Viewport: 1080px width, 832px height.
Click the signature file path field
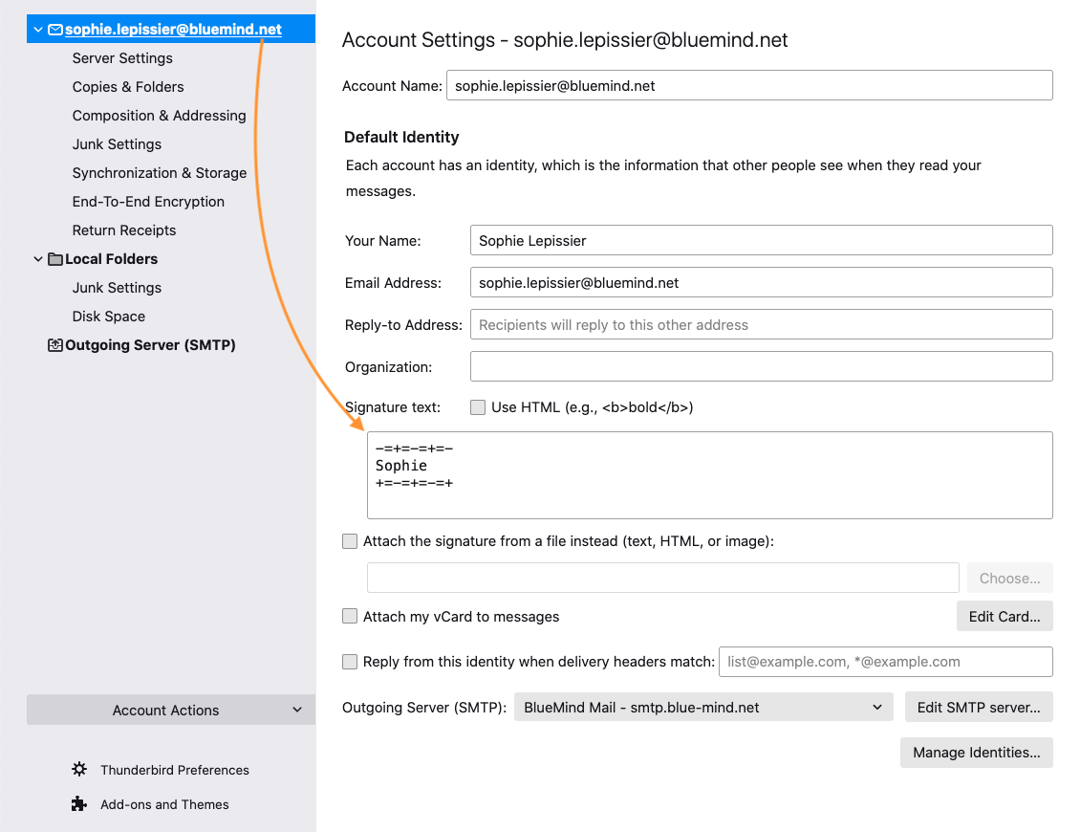pyautogui.click(x=662, y=578)
